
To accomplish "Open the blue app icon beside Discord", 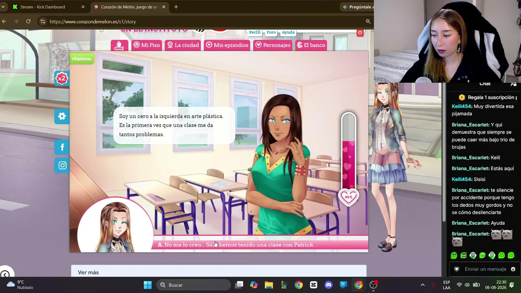I will point(344,285).
